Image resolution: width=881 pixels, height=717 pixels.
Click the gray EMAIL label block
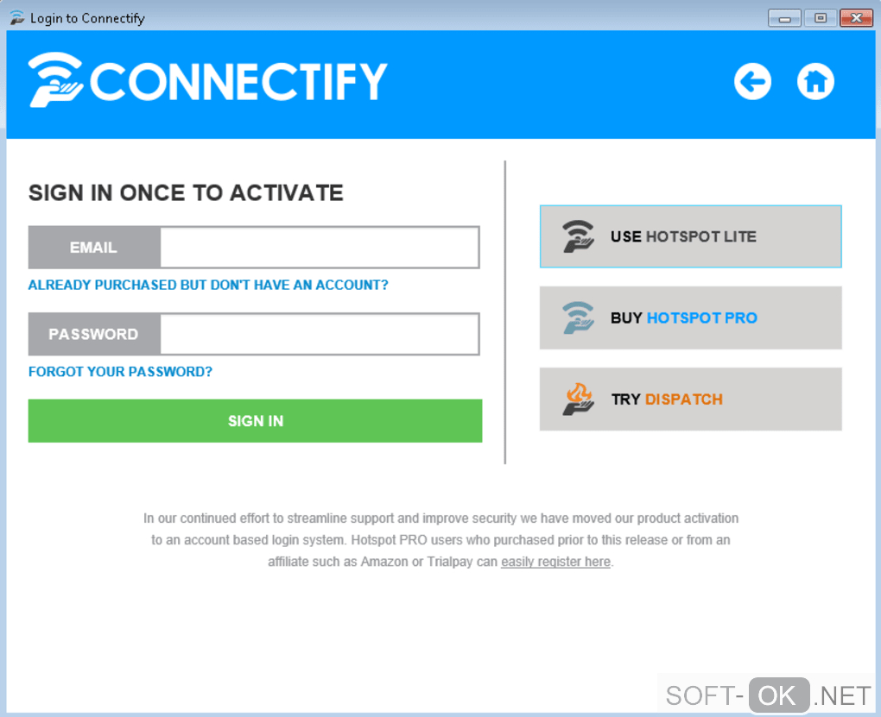94,247
